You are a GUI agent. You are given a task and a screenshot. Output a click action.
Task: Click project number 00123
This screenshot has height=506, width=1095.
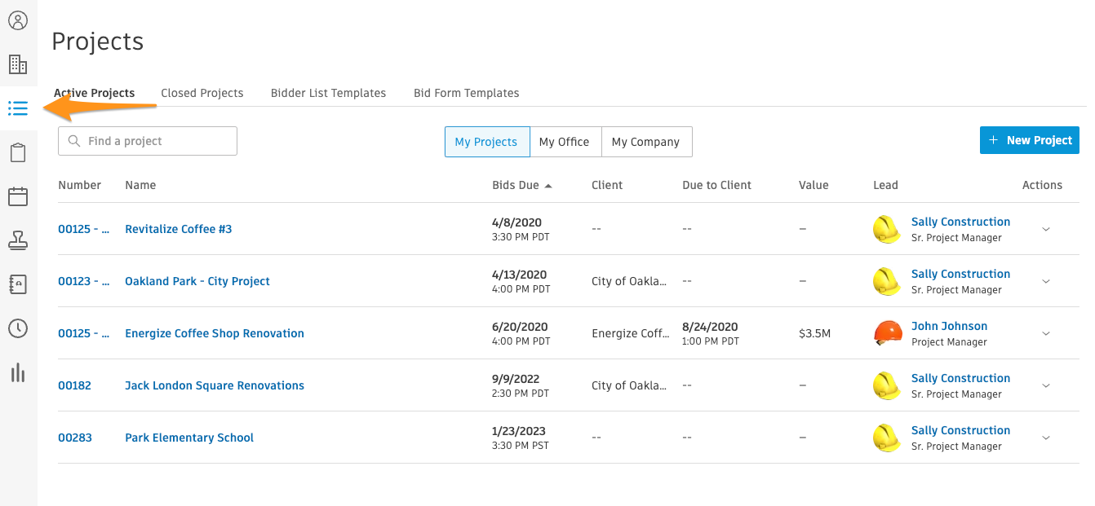(x=84, y=281)
